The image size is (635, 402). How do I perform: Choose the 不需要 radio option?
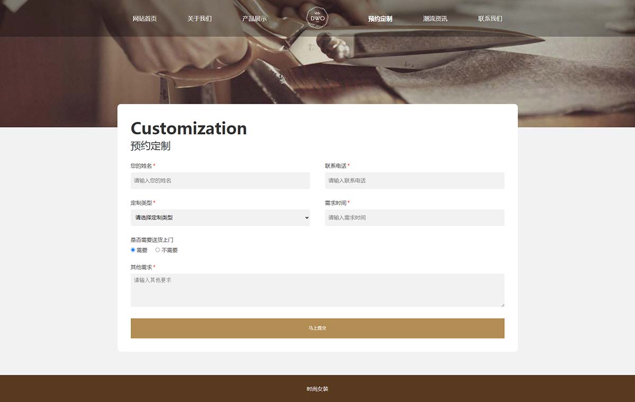coord(158,250)
